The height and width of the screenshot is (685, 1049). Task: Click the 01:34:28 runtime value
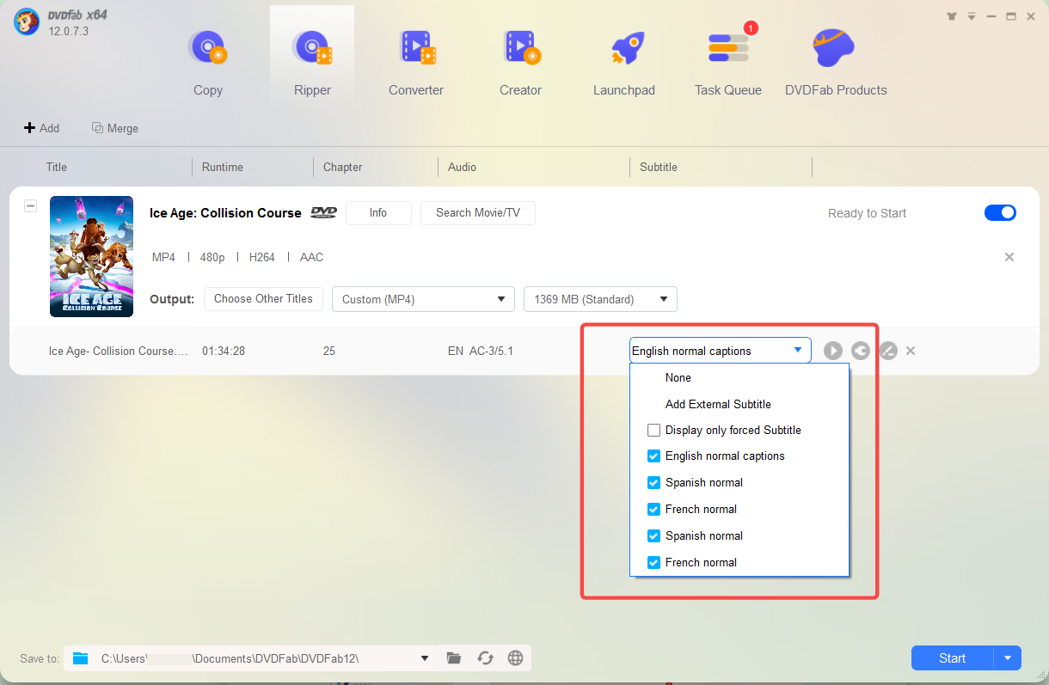tap(224, 351)
